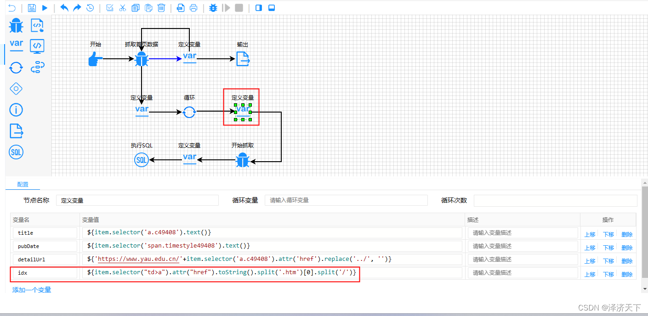
Task: Click the grey step-forward debug icon
Action: (226, 8)
